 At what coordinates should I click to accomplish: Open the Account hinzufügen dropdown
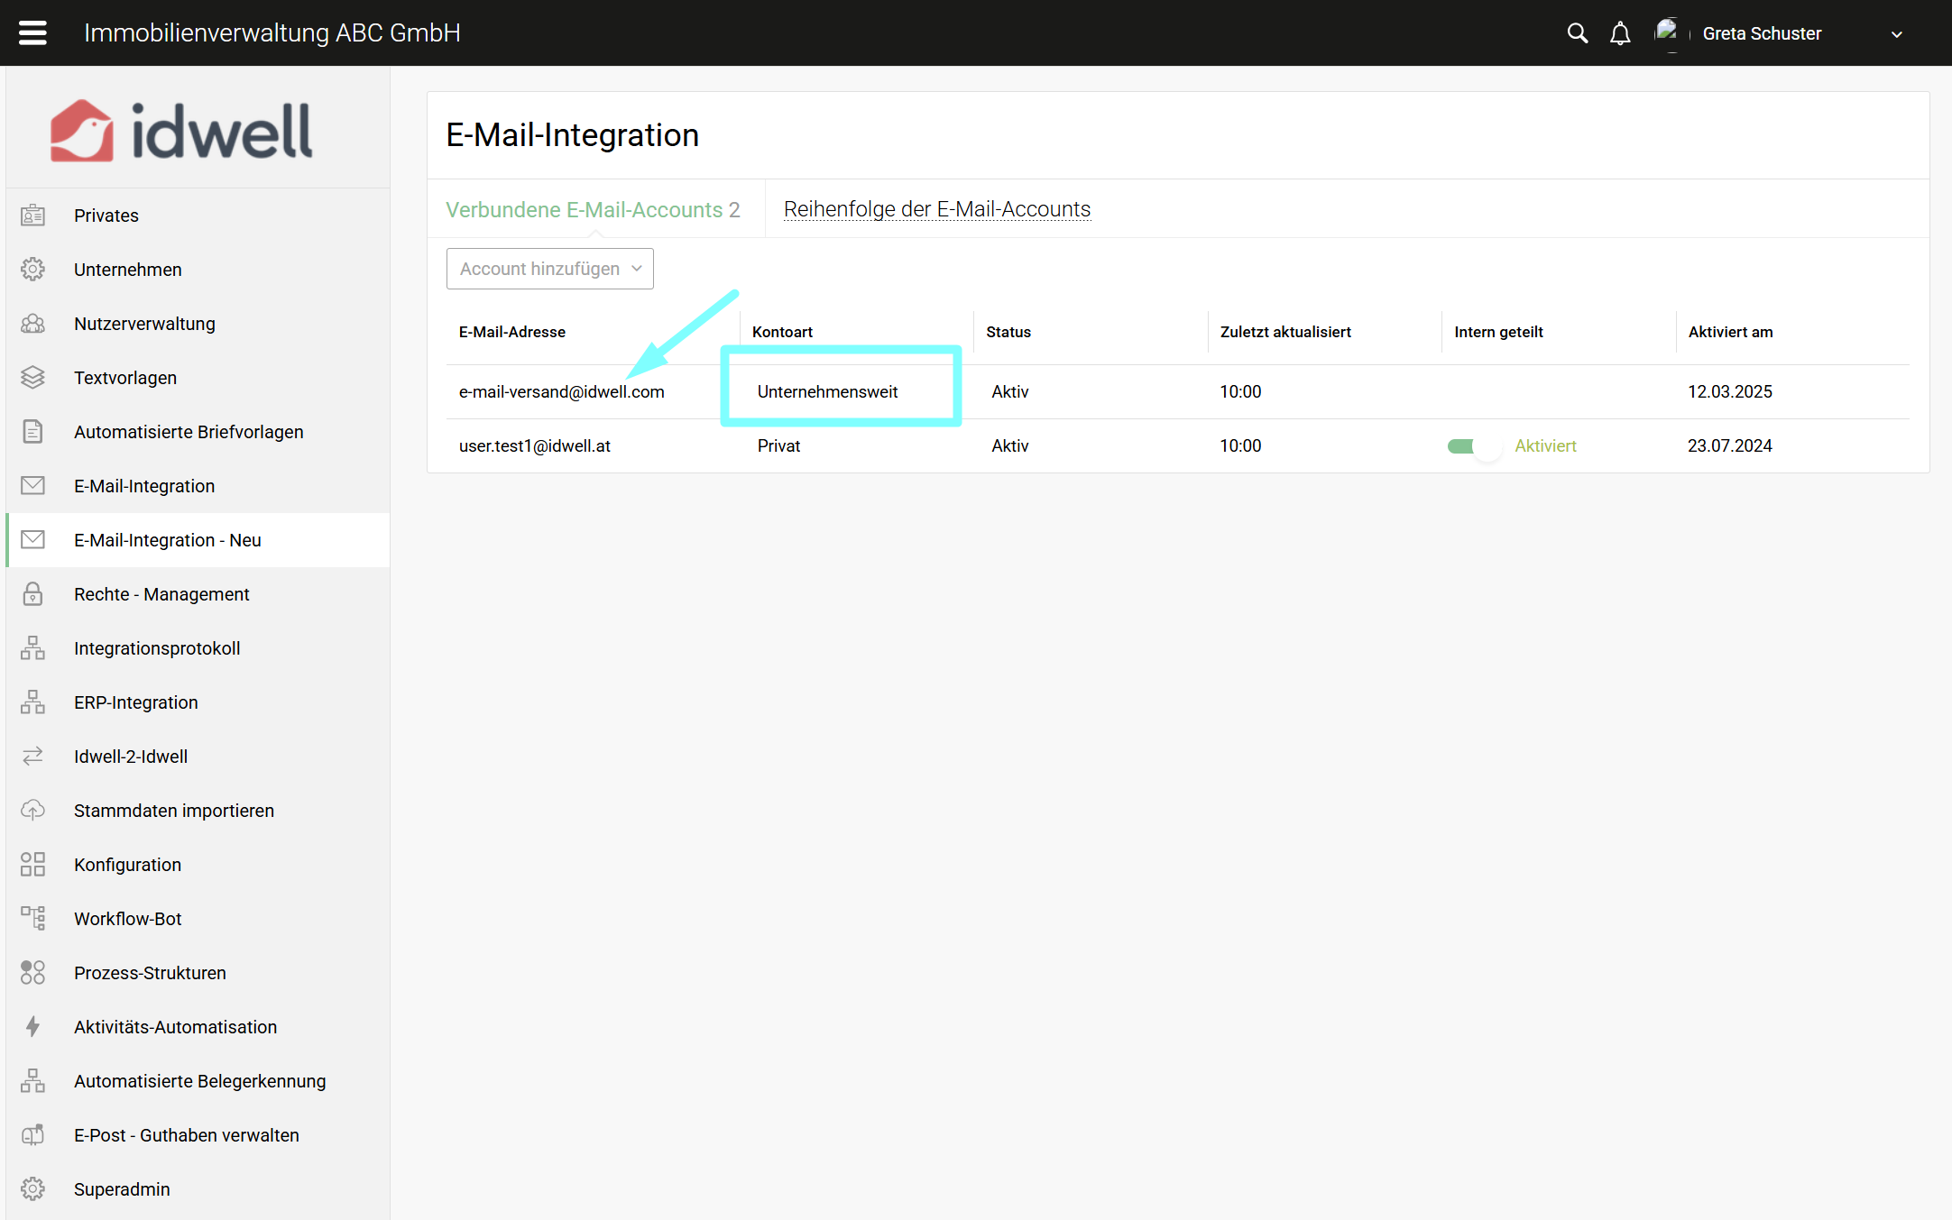(x=549, y=269)
